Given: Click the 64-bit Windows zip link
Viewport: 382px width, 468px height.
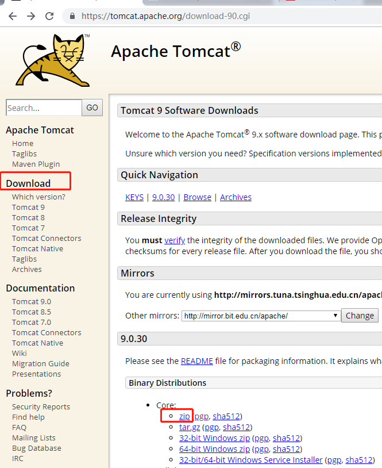Looking at the screenshot, I should click(214, 448).
